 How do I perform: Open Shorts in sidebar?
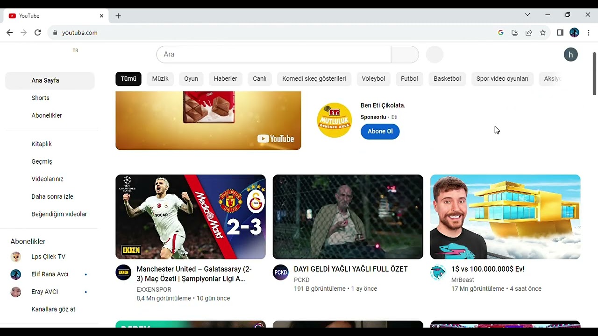(x=50, y=98)
